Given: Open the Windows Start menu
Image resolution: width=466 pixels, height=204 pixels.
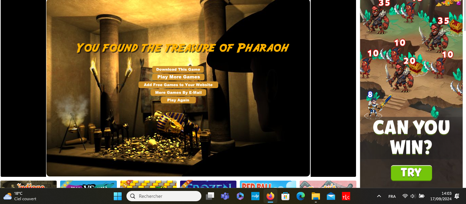Looking at the screenshot, I should point(118,196).
